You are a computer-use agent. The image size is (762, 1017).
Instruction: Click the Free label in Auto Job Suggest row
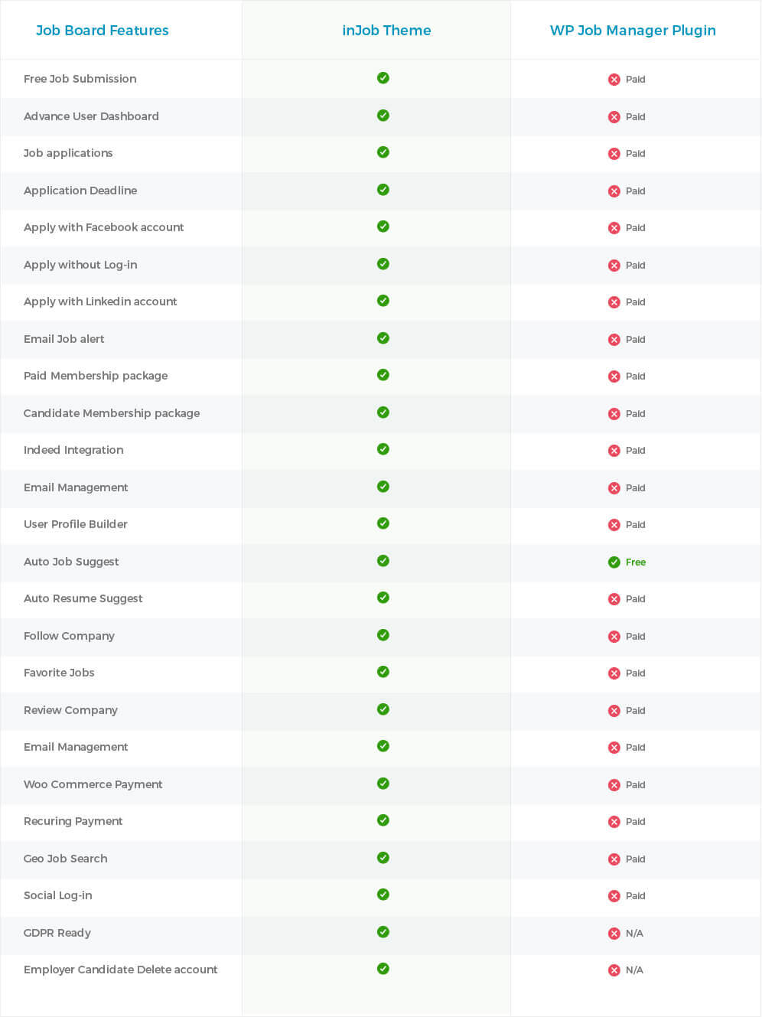pyautogui.click(x=636, y=562)
